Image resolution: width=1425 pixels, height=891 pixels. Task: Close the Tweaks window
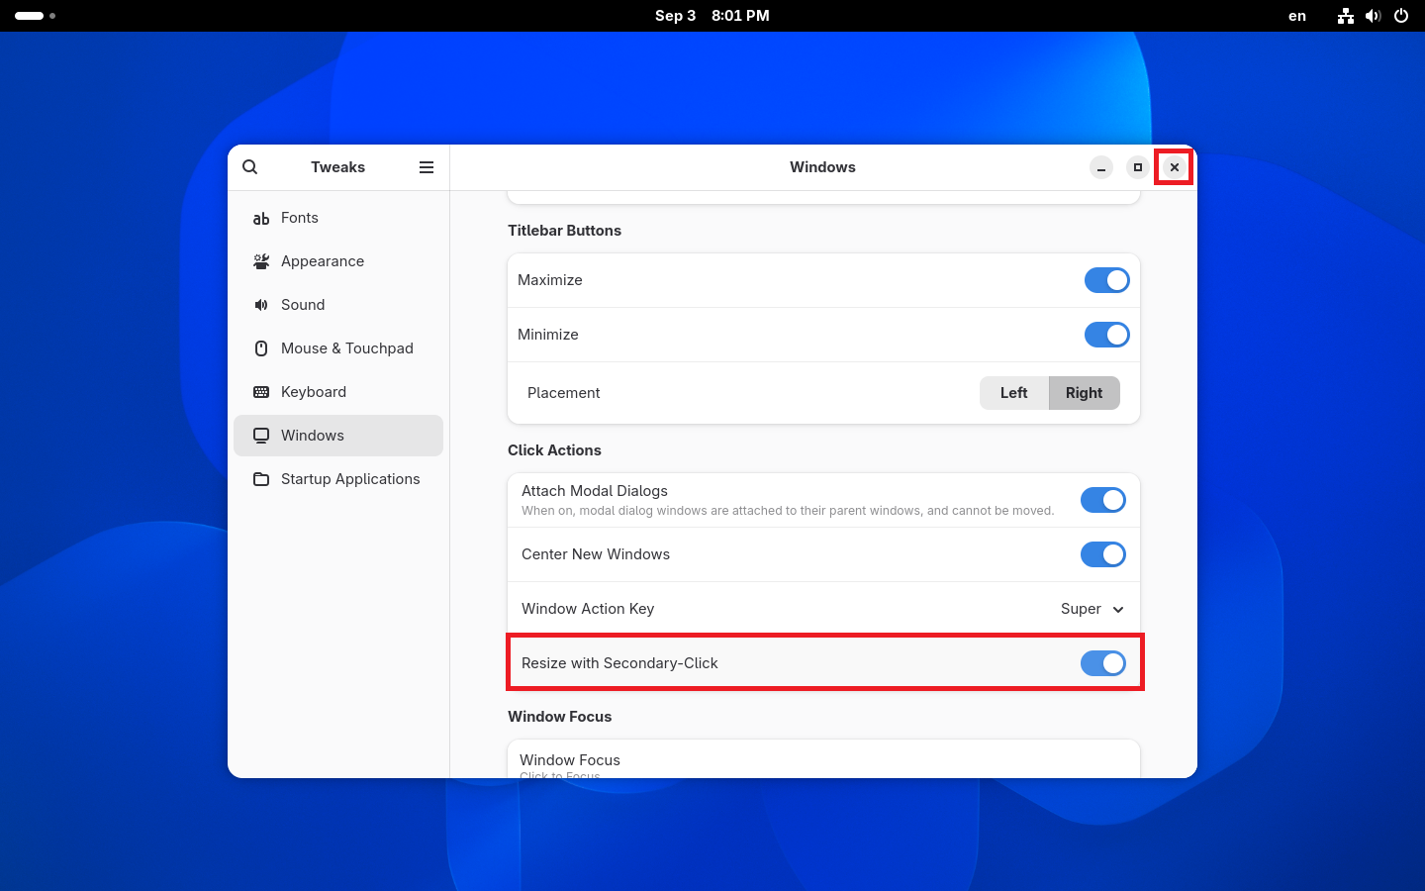1175,167
